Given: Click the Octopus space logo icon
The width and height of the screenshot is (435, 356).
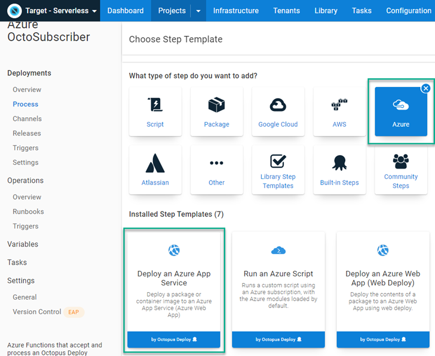Looking at the screenshot, I should click(x=15, y=11).
